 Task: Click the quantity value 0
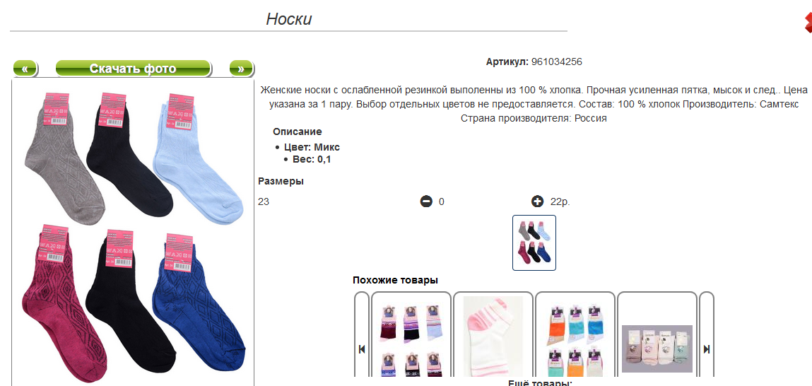pyautogui.click(x=441, y=201)
